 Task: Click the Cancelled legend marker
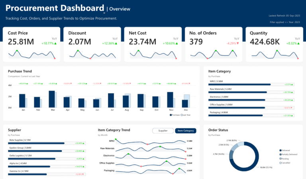pyautogui.click(x=280, y=163)
